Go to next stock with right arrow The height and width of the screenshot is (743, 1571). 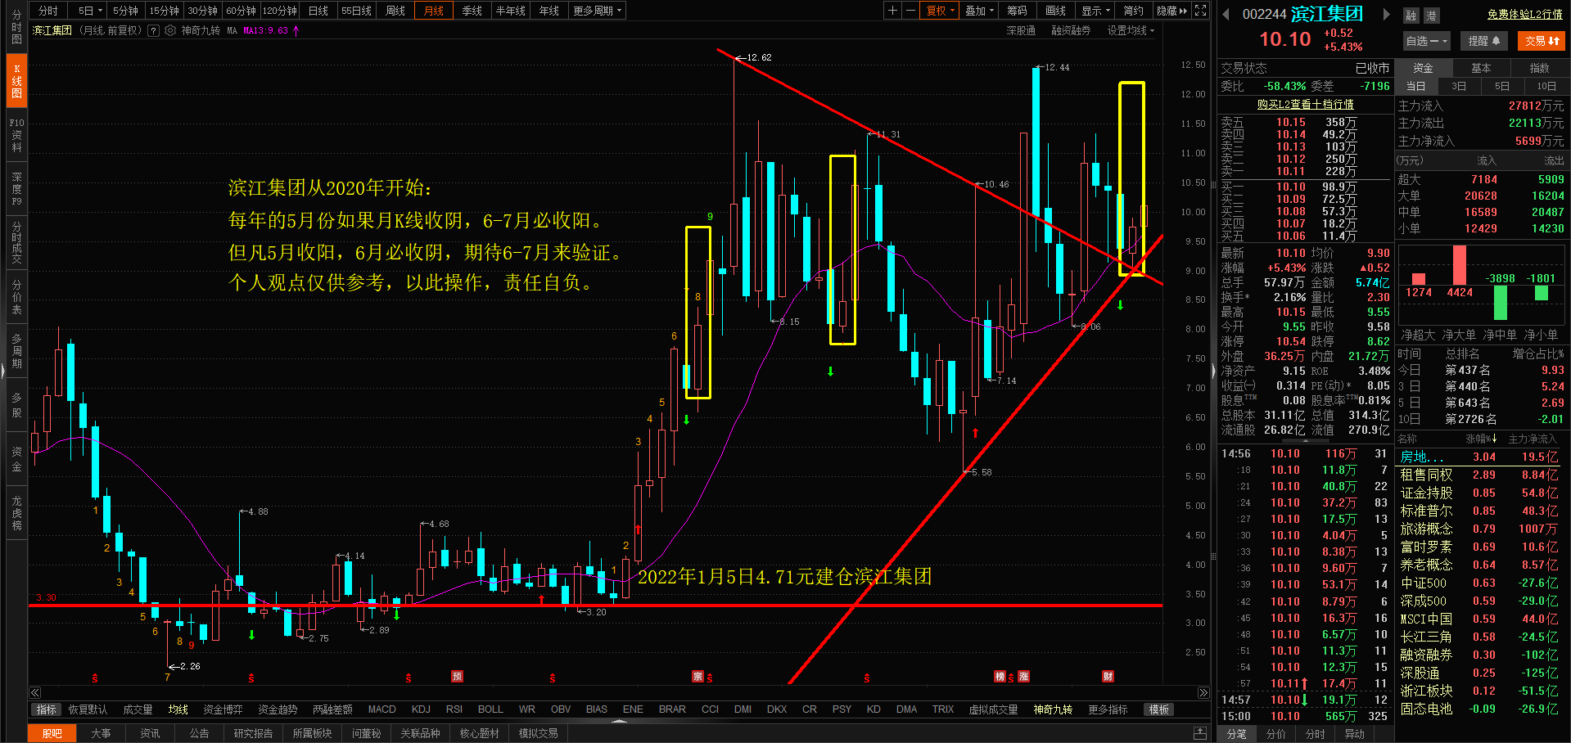pyautogui.click(x=1386, y=14)
